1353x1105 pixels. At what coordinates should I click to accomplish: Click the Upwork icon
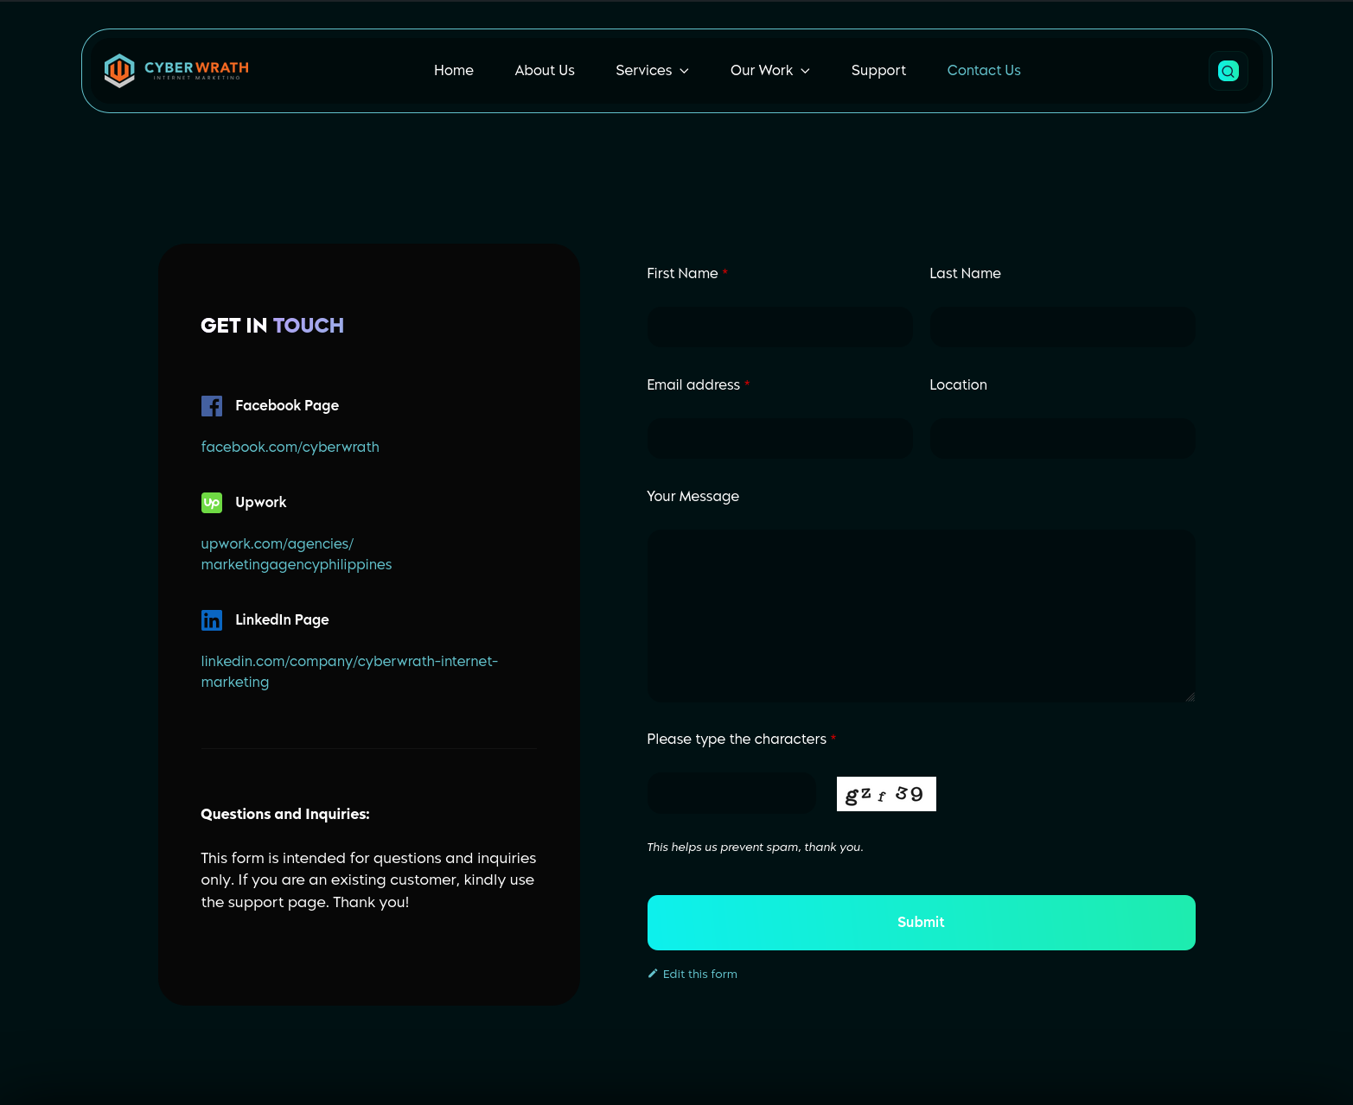coord(212,503)
